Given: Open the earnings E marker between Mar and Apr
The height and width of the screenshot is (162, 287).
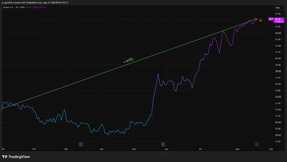Looking at the screenshot, I should 81,144.
